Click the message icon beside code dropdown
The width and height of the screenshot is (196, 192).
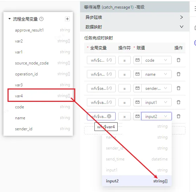click(x=138, y=60)
